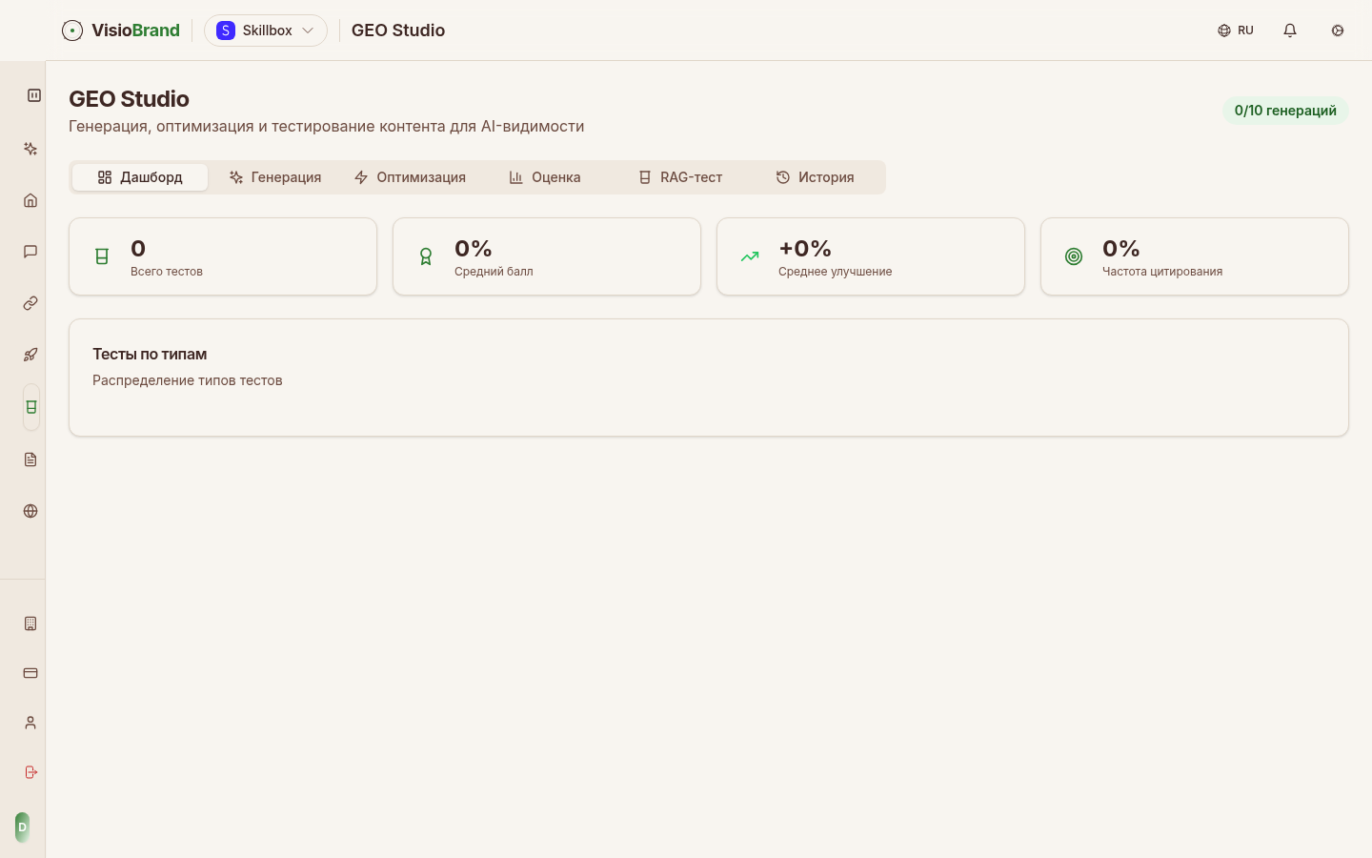Collapse the sidebar with the panel toggle icon

click(x=34, y=95)
